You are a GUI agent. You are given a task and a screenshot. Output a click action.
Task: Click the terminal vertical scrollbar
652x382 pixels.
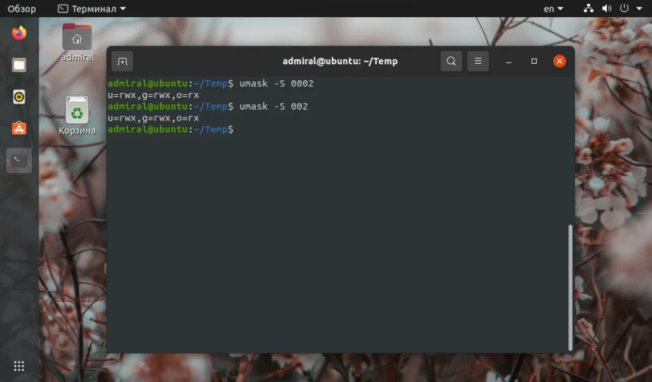pyautogui.click(x=570, y=288)
